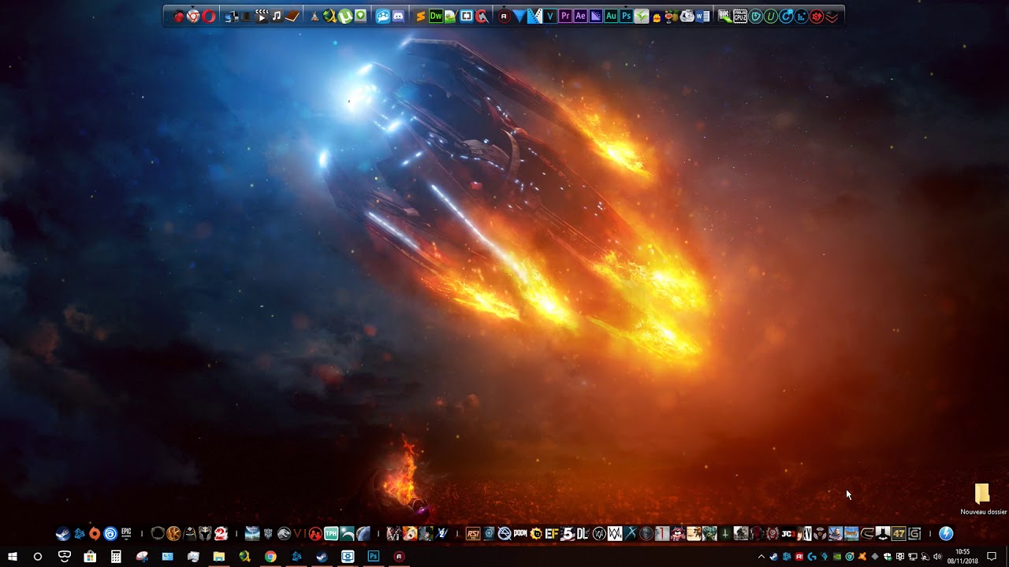Launch Watch Dogs 2 from game dock
The height and width of the screenshot is (567, 1009).
click(615, 534)
